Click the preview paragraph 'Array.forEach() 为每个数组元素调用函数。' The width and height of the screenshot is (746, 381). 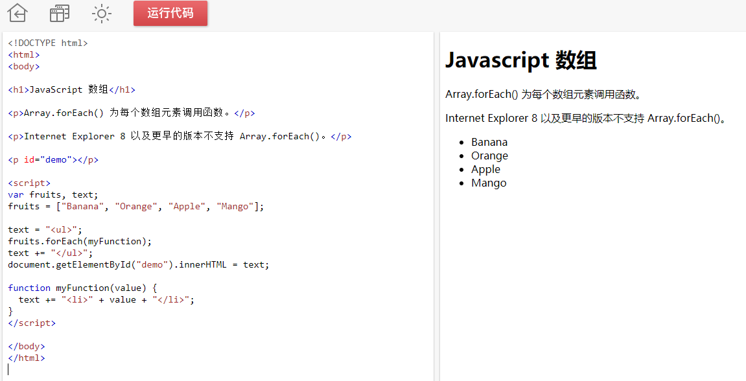[x=543, y=94]
